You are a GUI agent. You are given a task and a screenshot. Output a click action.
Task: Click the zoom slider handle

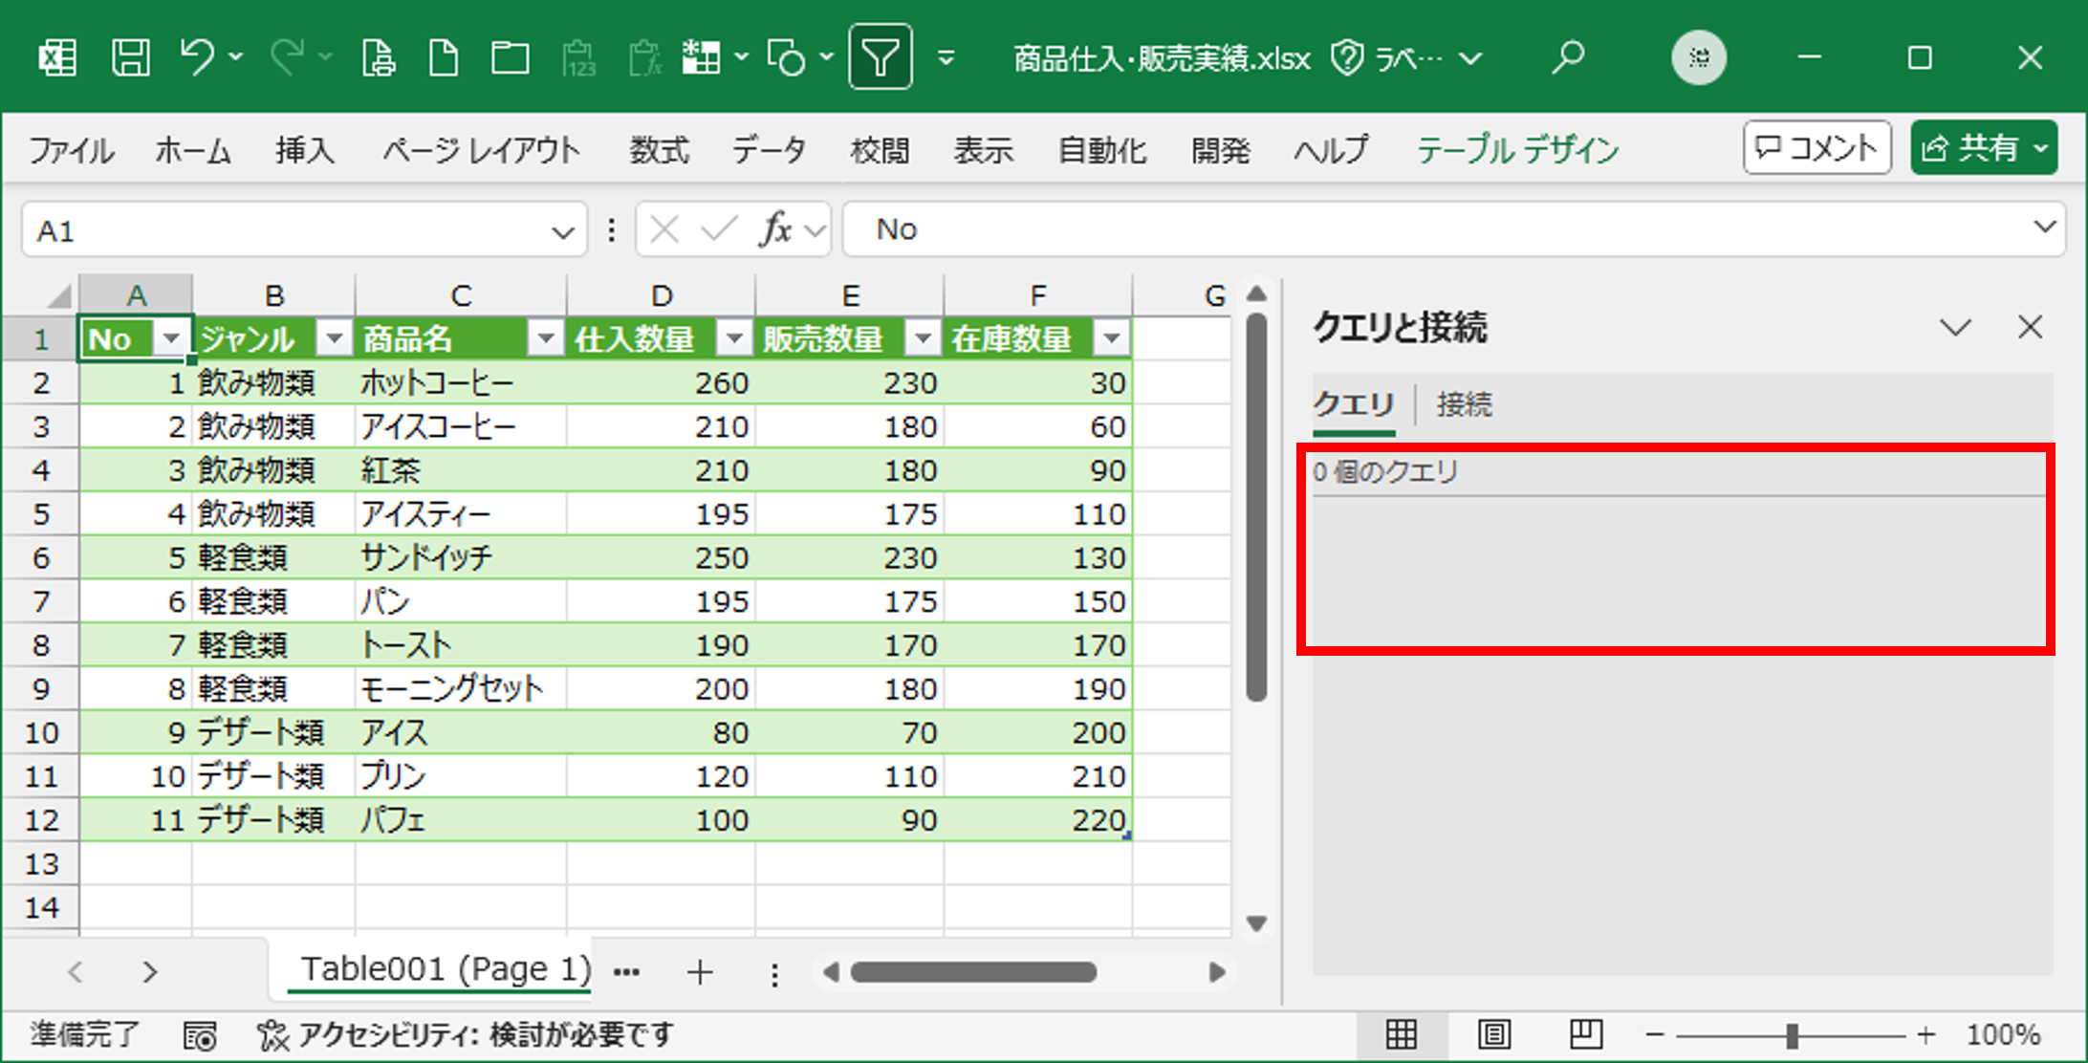coord(1793,1035)
